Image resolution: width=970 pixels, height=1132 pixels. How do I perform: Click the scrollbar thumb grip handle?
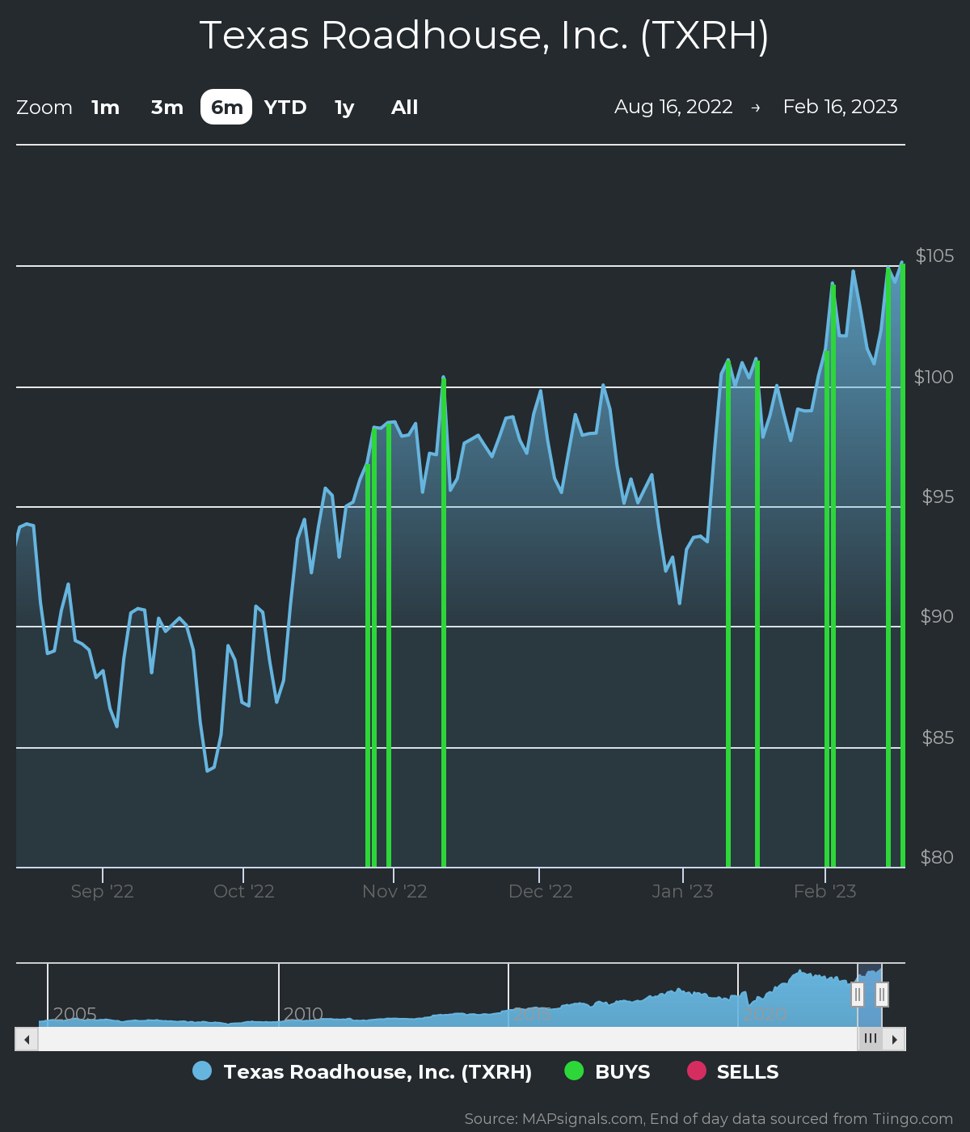[x=870, y=1038]
